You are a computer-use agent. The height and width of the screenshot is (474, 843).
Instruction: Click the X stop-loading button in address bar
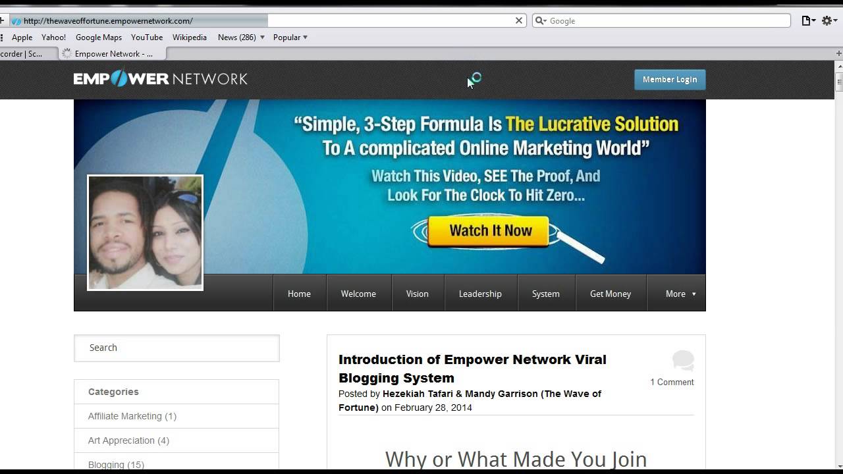519,20
